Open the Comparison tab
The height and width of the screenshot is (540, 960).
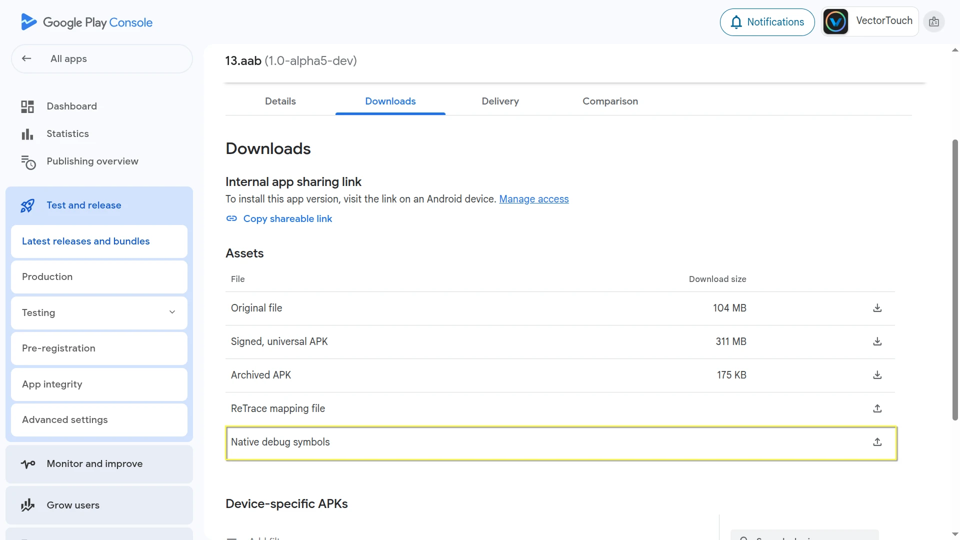610,101
